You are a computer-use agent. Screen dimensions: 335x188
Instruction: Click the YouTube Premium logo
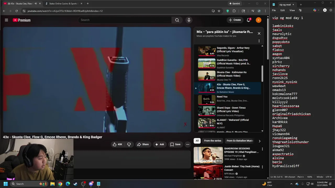[x=21, y=20]
